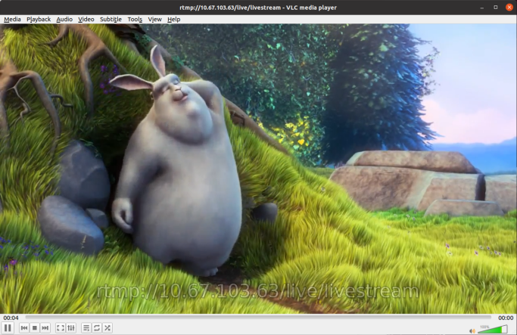Toggle fullscreen video mode

tap(61, 327)
